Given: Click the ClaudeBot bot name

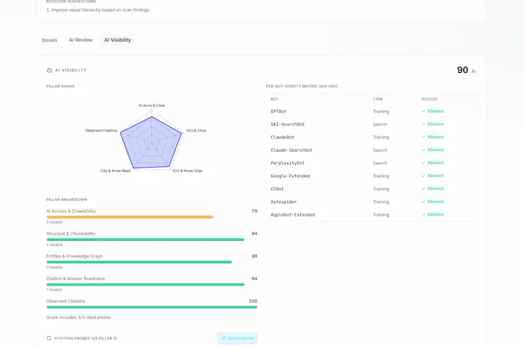Looking at the screenshot, I should click(282, 137).
